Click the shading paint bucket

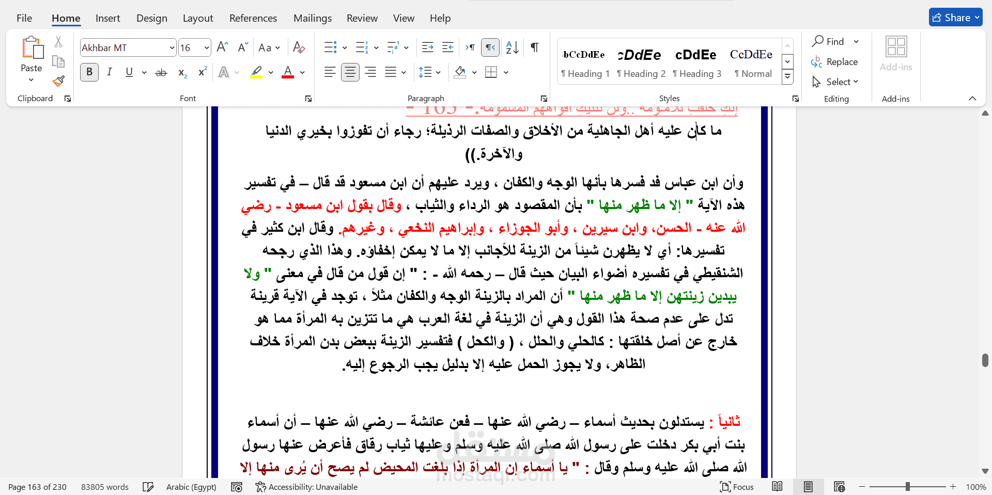[x=460, y=72]
